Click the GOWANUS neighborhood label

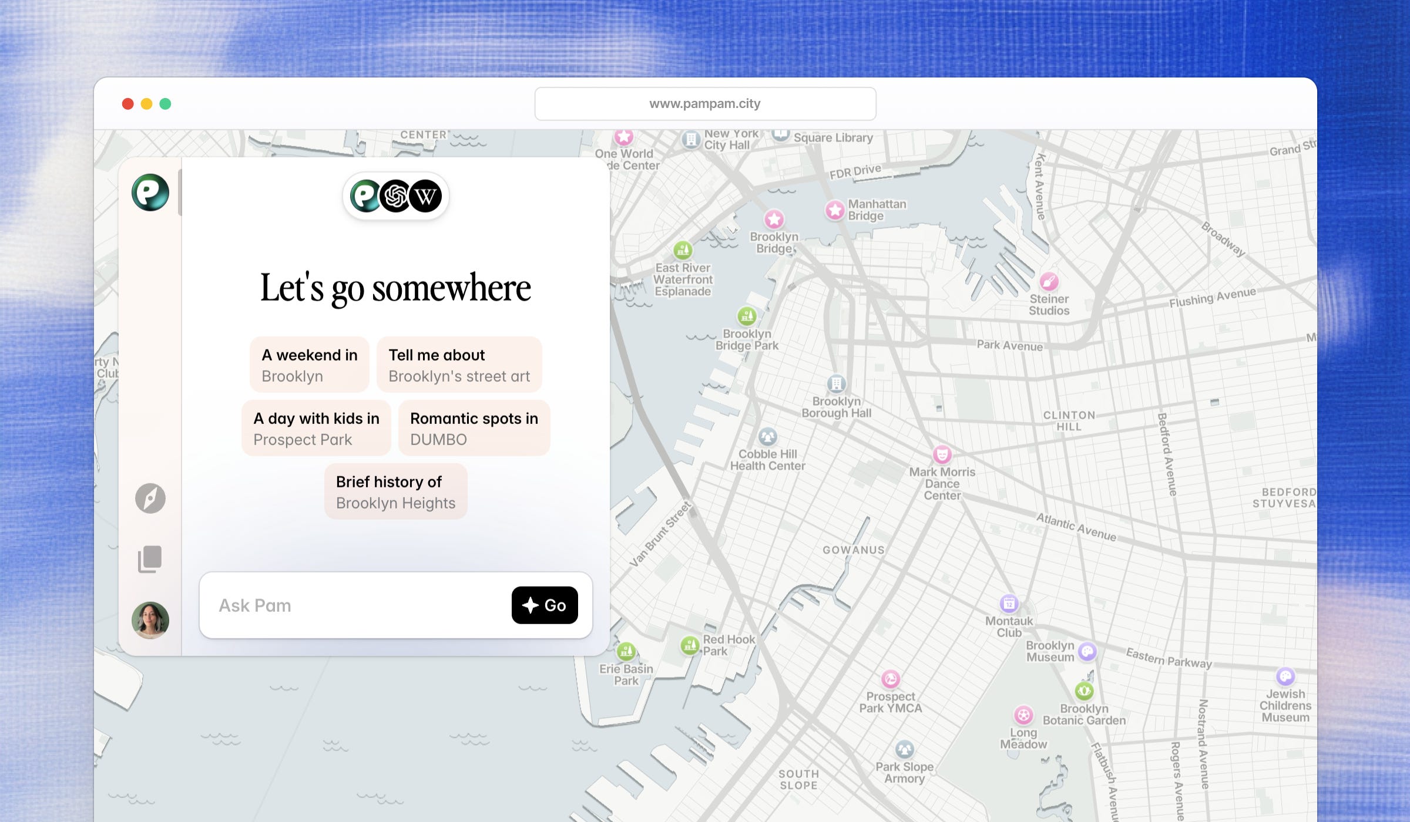pyautogui.click(x=853, y=550)
